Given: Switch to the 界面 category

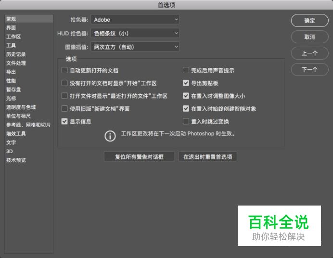Looking at the screenshot, I should pos(29,28).
